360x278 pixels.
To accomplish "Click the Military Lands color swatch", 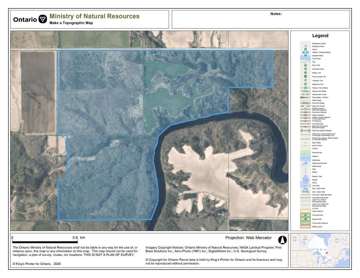I will click(x=305, y=227).
